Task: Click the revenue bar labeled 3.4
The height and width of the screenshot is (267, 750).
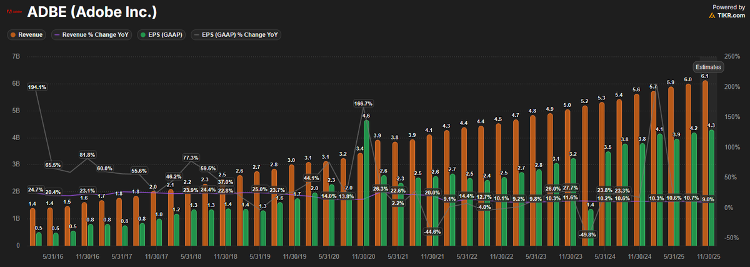Action: 360,199
